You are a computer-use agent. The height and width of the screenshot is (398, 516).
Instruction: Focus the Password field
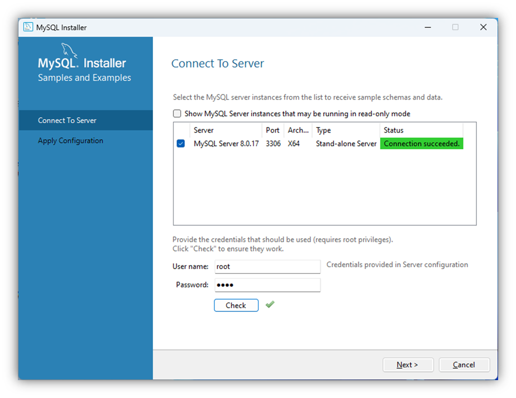point(267,285)
